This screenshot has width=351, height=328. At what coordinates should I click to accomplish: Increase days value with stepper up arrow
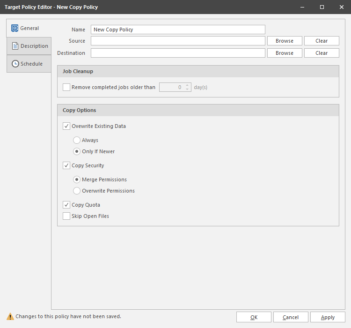coord(187,85)
